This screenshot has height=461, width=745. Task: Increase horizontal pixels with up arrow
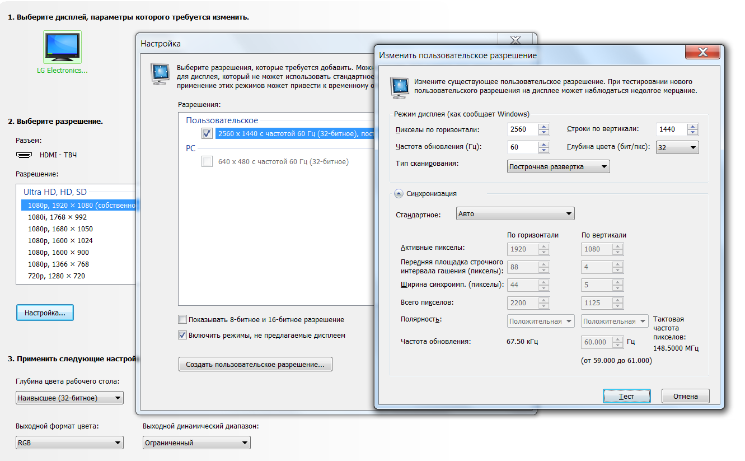(543, 127)
